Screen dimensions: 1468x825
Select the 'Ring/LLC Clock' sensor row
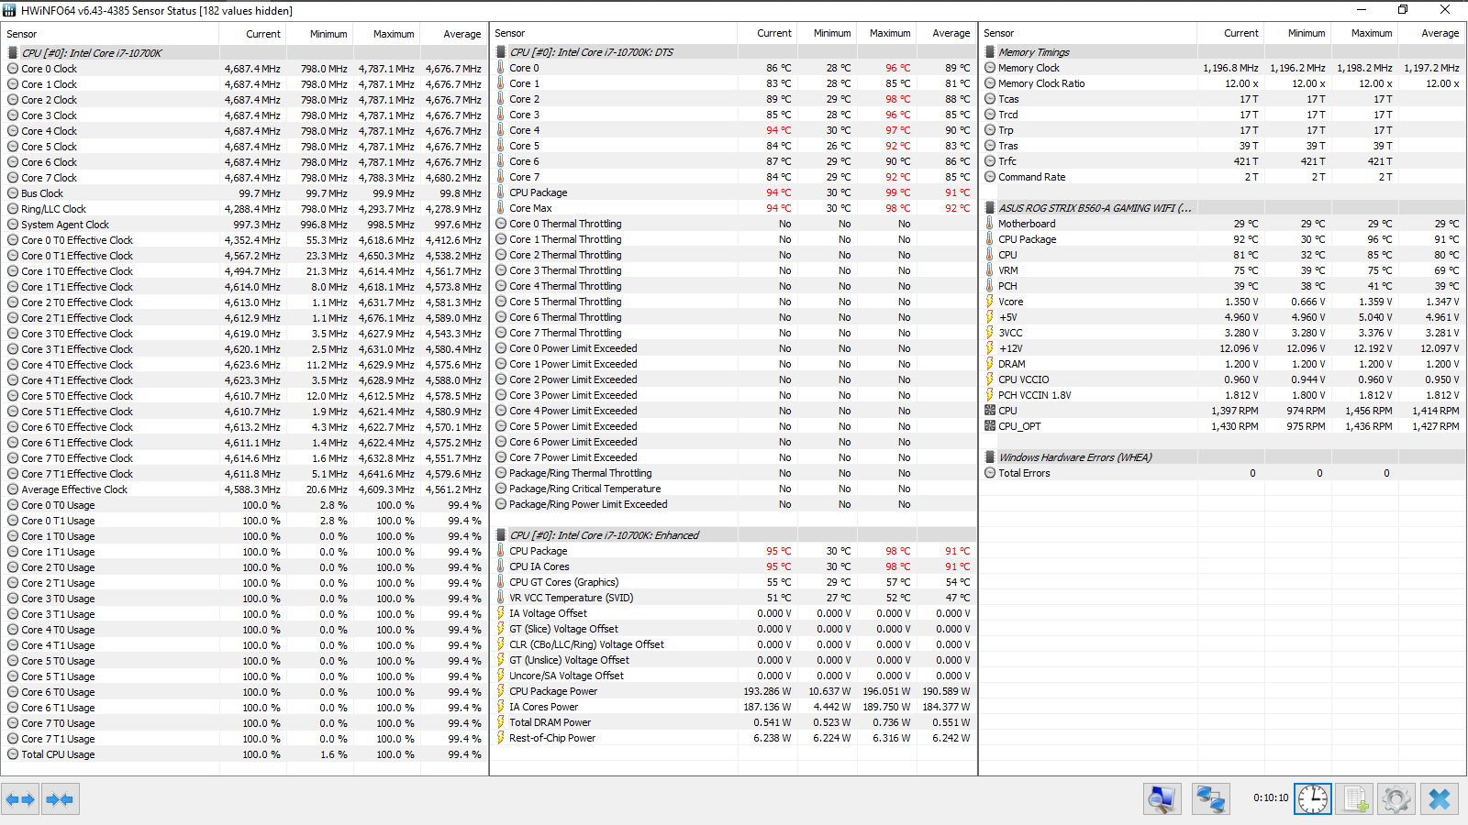click(245, 209)
